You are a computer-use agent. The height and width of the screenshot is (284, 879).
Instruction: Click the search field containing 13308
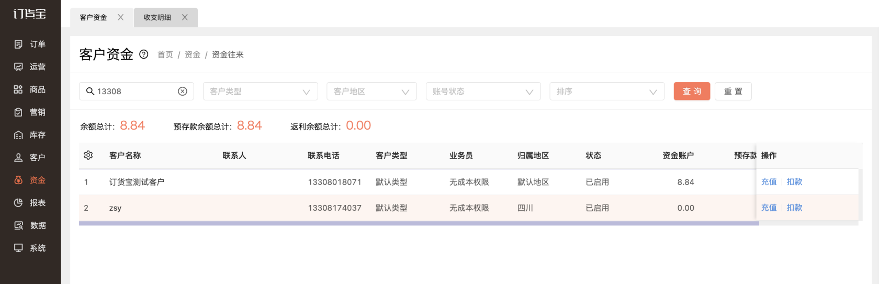point(133,92)
